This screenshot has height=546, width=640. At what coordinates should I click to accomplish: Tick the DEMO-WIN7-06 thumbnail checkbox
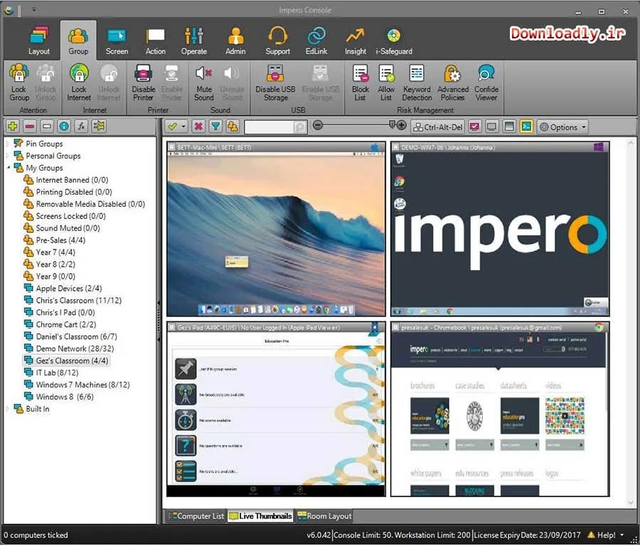395,147
